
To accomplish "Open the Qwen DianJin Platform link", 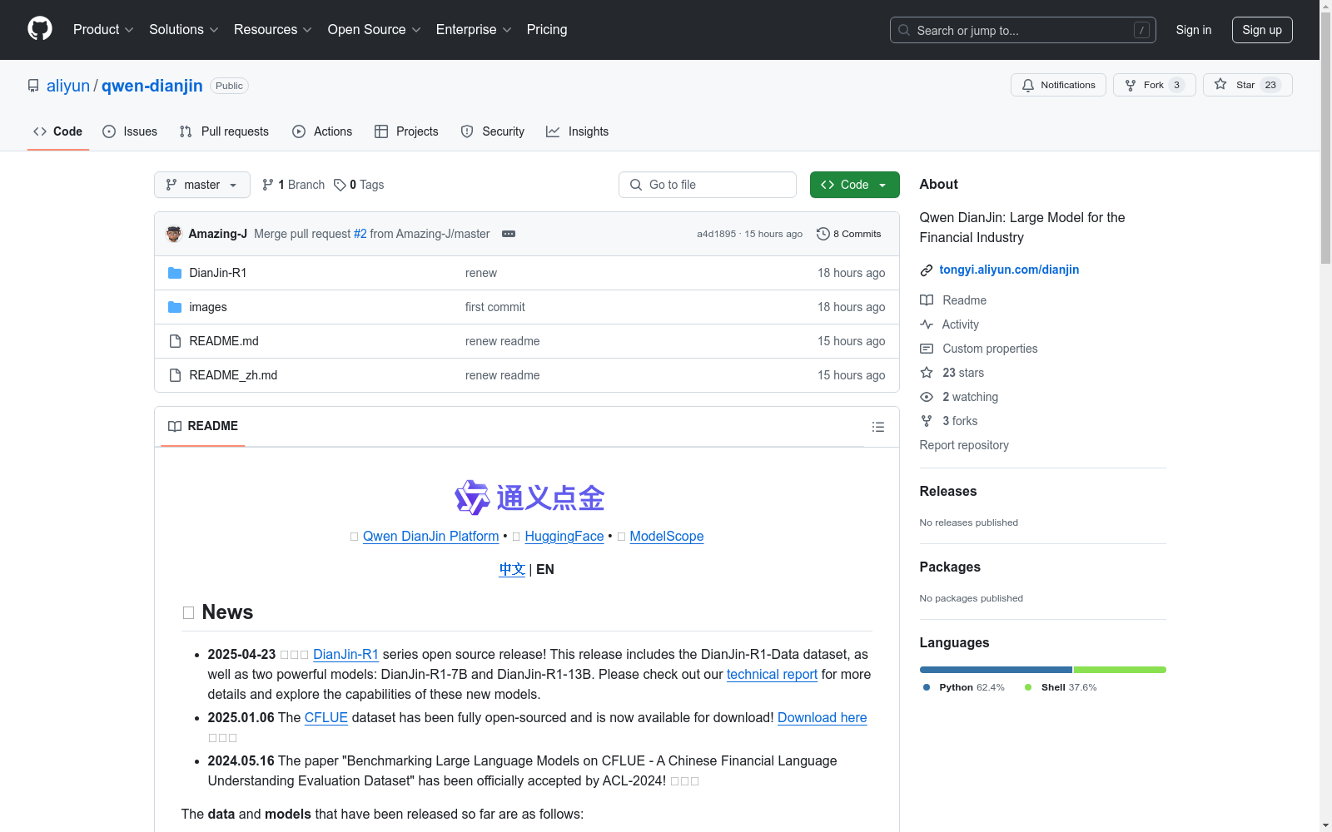I will [431, 537].
